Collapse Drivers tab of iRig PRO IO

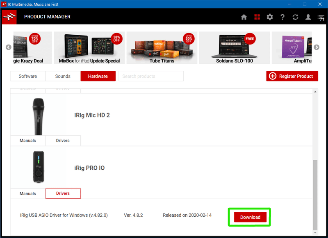(63, 193)
